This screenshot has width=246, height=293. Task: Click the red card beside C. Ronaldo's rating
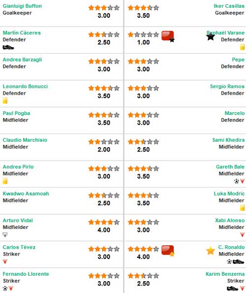168,251
